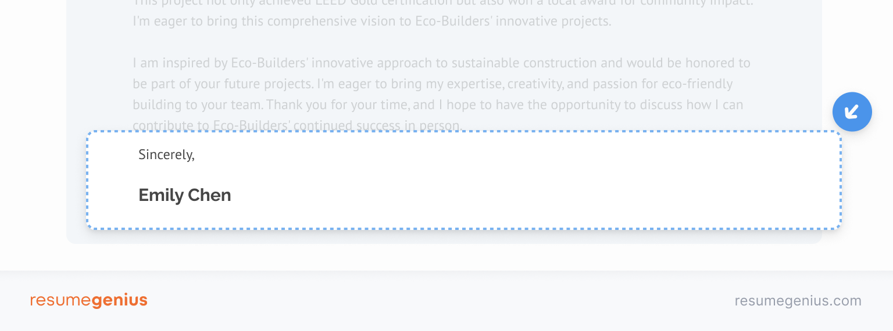Click the line starting 'be part of your future projects'
893x331 pixels.
pyautogui.click(x=433, y=84)
